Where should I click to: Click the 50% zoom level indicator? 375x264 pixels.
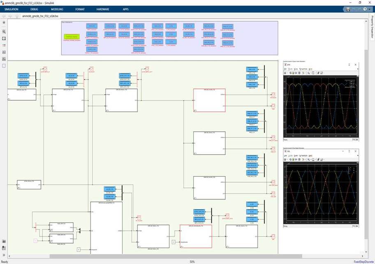[x=191, y=260]
